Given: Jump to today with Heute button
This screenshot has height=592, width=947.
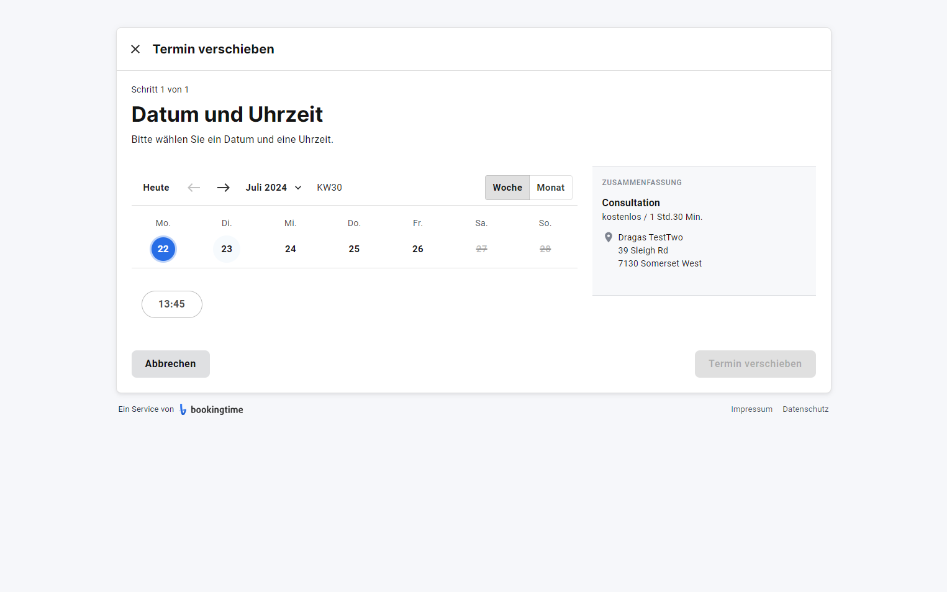Looking at the screenshot, I should tap(156, 188).
